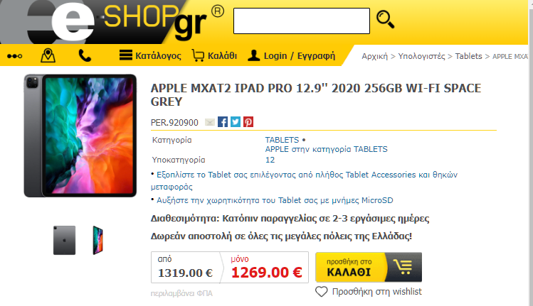533x306 pixels.
Task: Go to Tablets breadcrumb link
Action: [468, 56]
